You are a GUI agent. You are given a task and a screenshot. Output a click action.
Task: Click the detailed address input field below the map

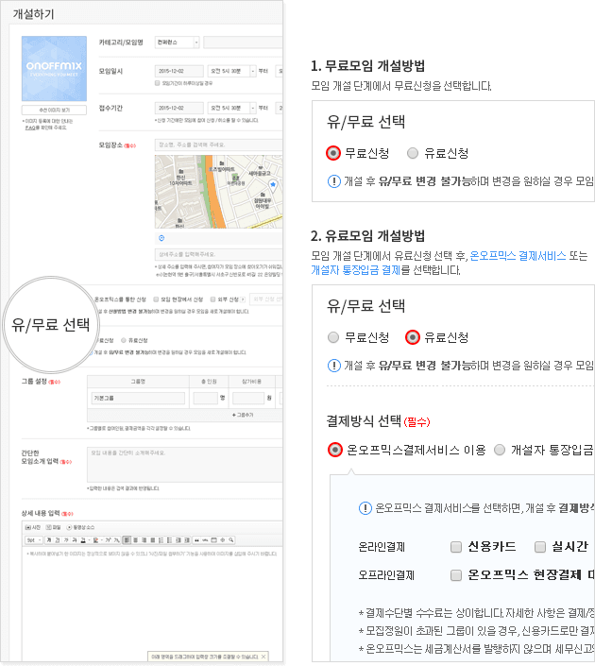218,254
